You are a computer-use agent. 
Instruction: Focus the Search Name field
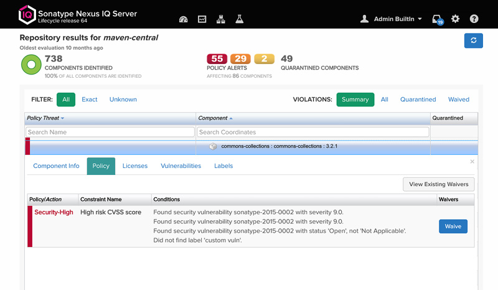110,132
